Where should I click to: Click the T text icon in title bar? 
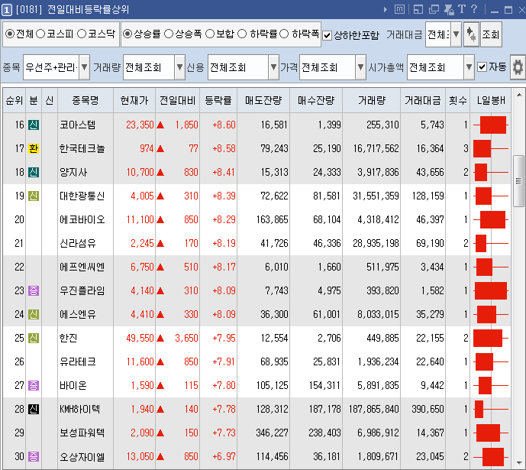pyautogui.click(x=462, y=9)
